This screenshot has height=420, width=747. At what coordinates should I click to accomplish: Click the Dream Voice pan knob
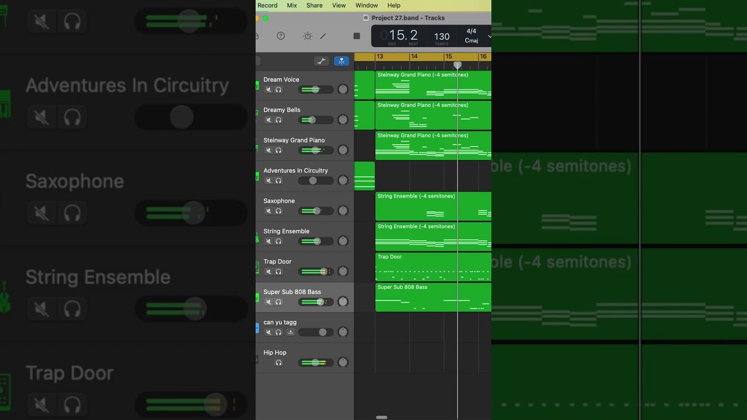(x=343, y=89)
